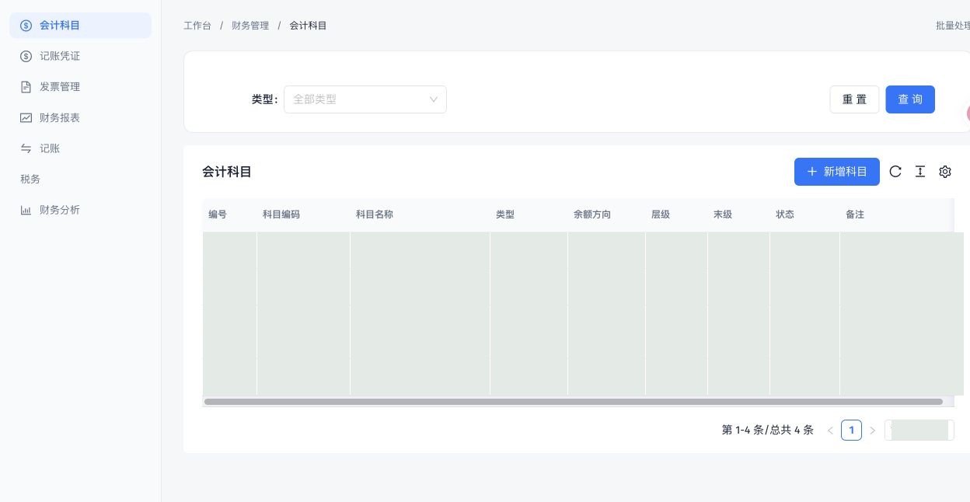The width and height of the screenshot is (970, 502).
Task: Open 财务分析 in the sidebar
Action: 81,210
